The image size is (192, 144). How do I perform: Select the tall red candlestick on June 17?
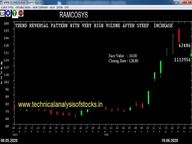click(179, 35)
